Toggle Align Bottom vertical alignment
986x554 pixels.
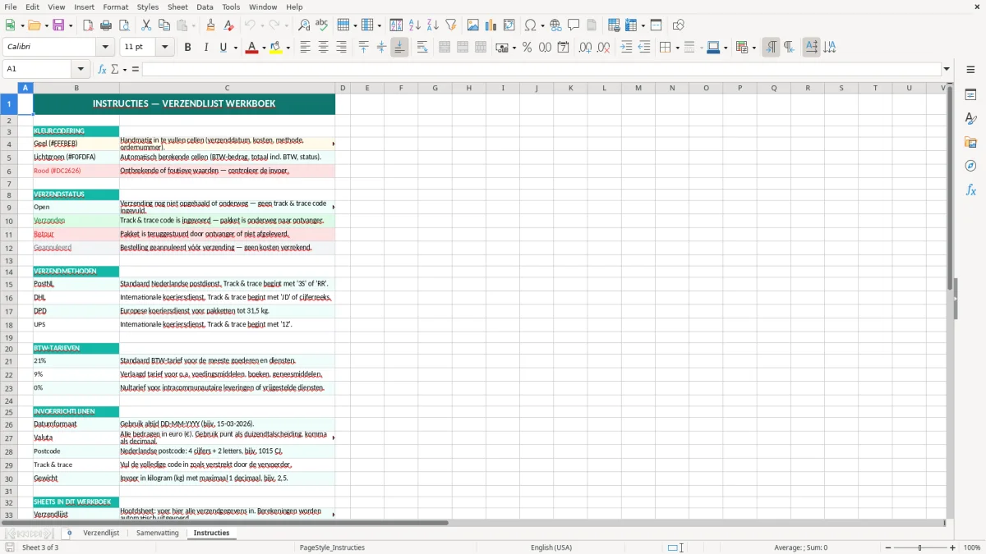tap(399, 48)
